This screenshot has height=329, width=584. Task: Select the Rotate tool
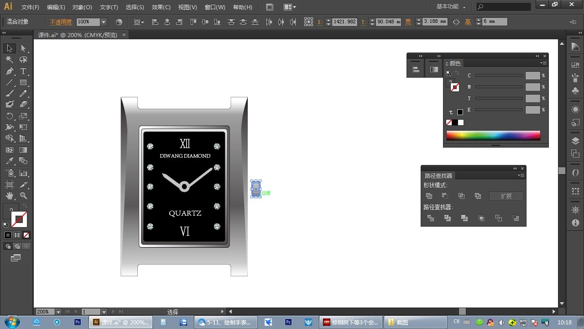(10, 117)
